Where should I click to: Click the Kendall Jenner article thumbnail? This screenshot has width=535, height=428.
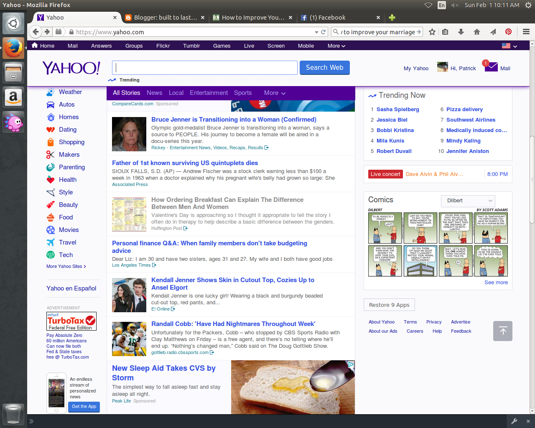pos(129,295)
